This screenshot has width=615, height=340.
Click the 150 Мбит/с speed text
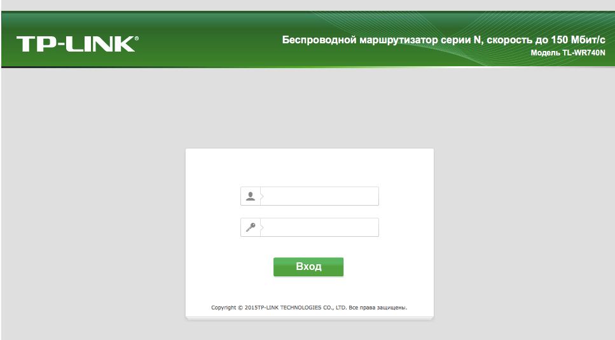(577, 39)
